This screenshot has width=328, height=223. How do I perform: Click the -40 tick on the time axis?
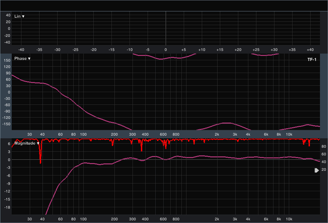point(21,50)
